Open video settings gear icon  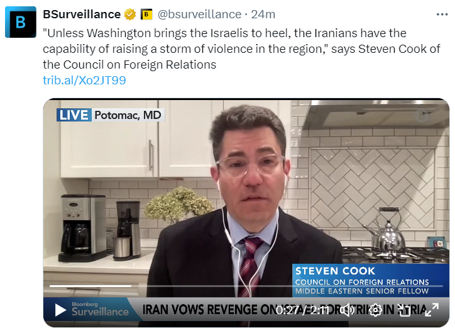(x=375, y=310)
